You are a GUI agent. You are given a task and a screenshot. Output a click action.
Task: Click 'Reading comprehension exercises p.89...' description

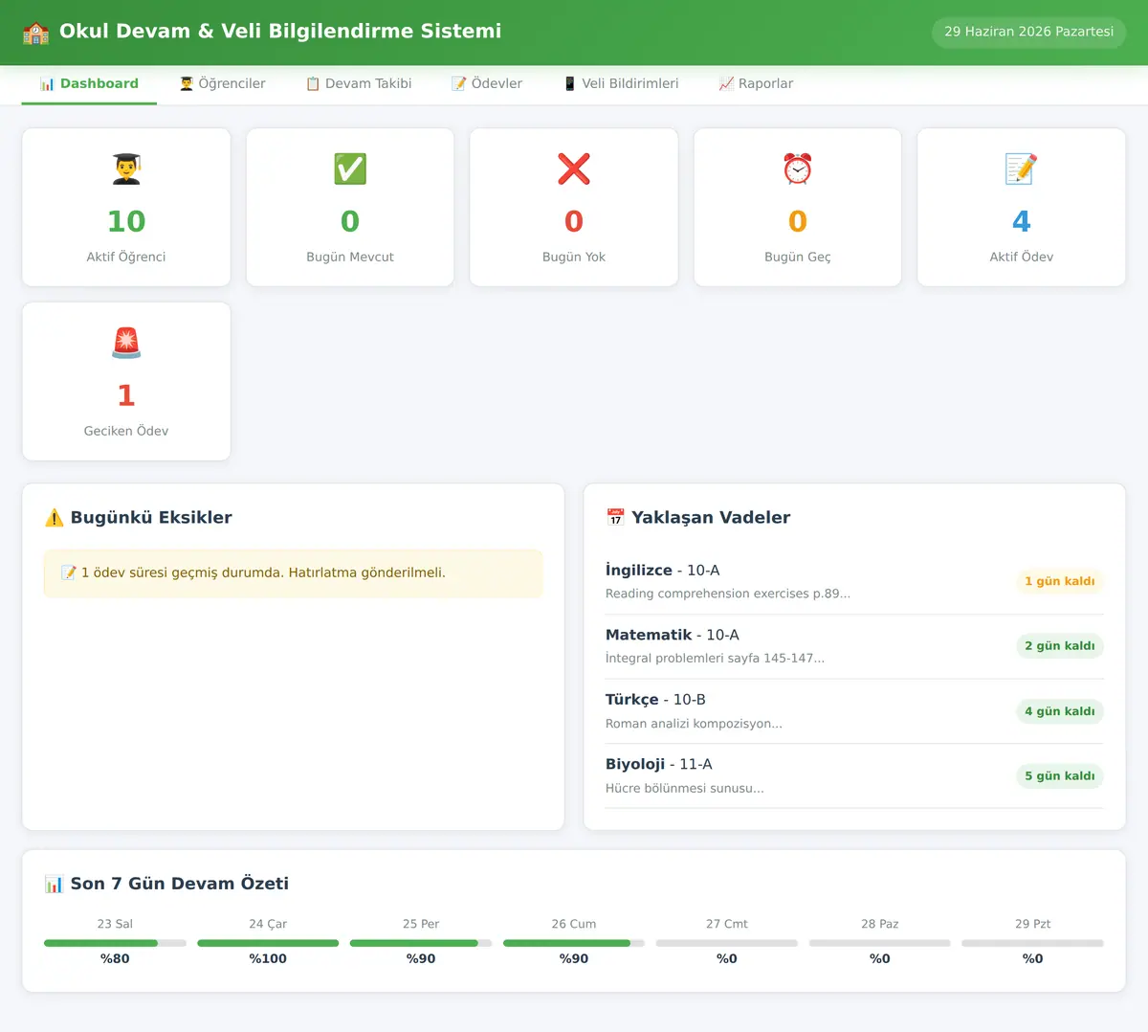click(x=728, y=594)
